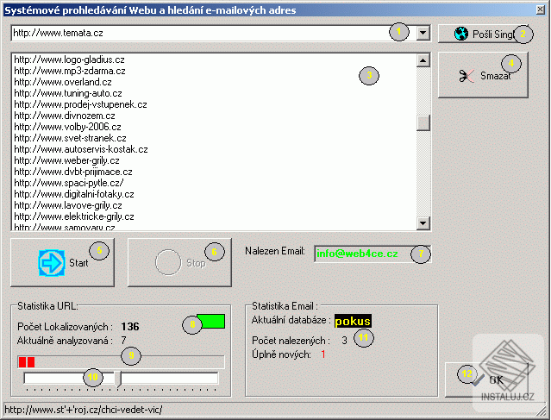
Task: Click the circular Stop icon
Action: click(168, 262)
